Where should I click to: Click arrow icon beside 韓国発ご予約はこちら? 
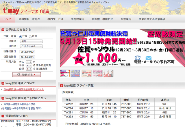tap(3, 98)
